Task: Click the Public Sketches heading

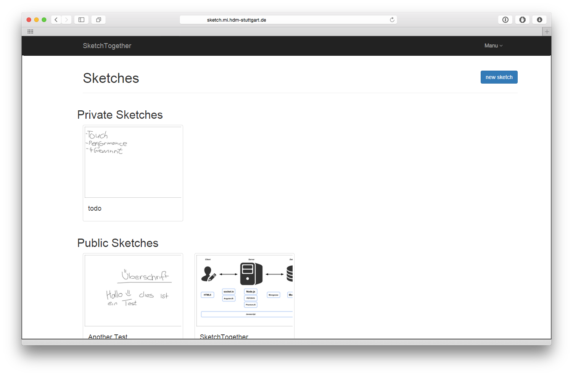Action: pos(117,243)
